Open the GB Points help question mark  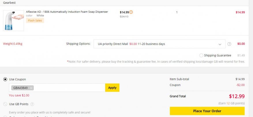click(32, 104)
